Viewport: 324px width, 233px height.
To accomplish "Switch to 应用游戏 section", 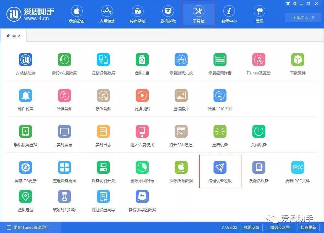I will click(x=107, y=15).
